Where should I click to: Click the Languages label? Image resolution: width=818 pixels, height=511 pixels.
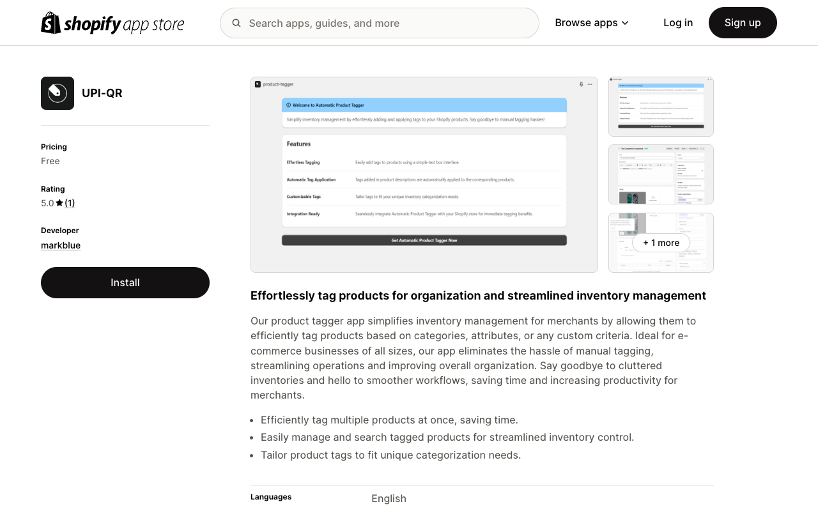(271, 497)
